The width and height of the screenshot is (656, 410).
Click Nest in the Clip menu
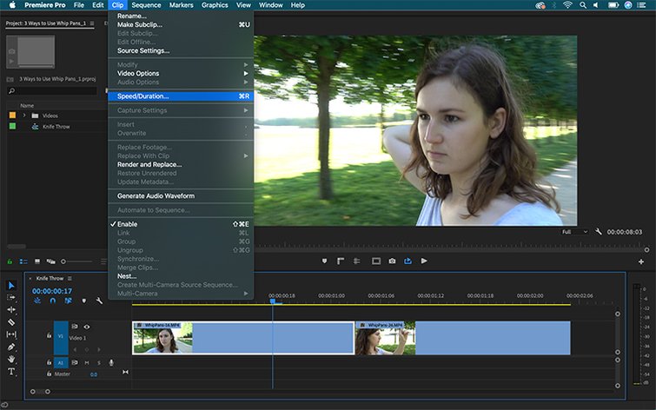tap(127, 276)
